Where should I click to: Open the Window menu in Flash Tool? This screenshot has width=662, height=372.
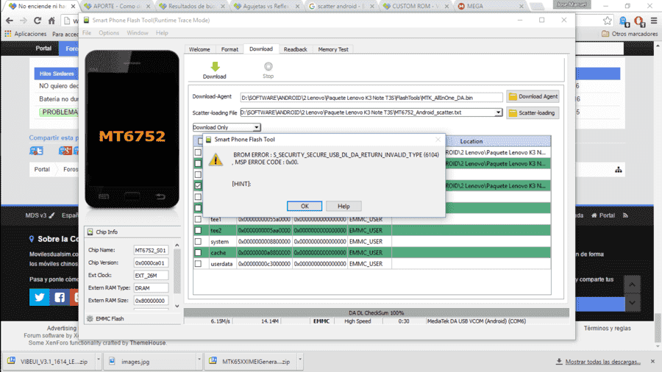[x=138, y=33]
